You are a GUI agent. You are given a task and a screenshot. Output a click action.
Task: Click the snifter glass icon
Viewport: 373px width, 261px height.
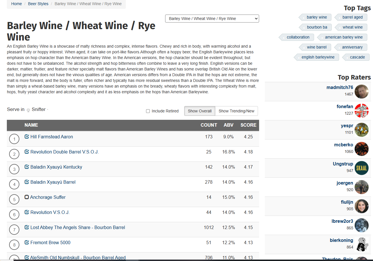(x=28, y=110)
